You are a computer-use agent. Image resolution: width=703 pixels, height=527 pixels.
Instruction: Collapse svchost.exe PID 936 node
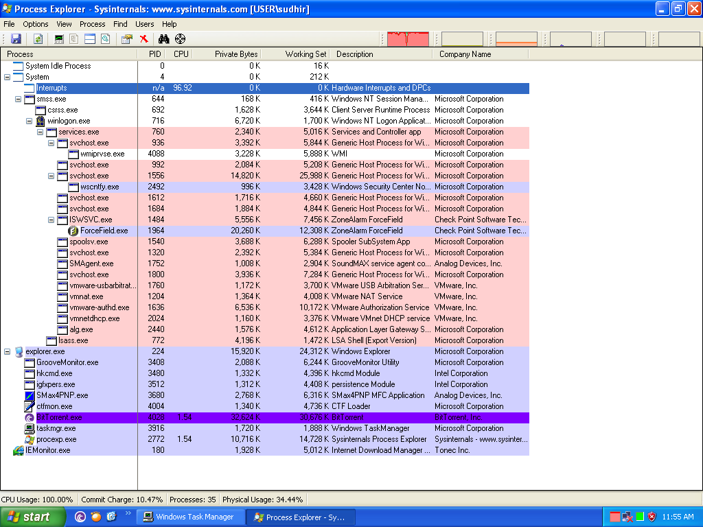pyautogui.click(x=51, y=143)
